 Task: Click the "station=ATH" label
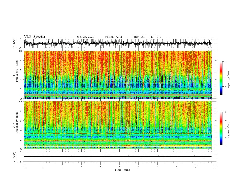(113, 37)
